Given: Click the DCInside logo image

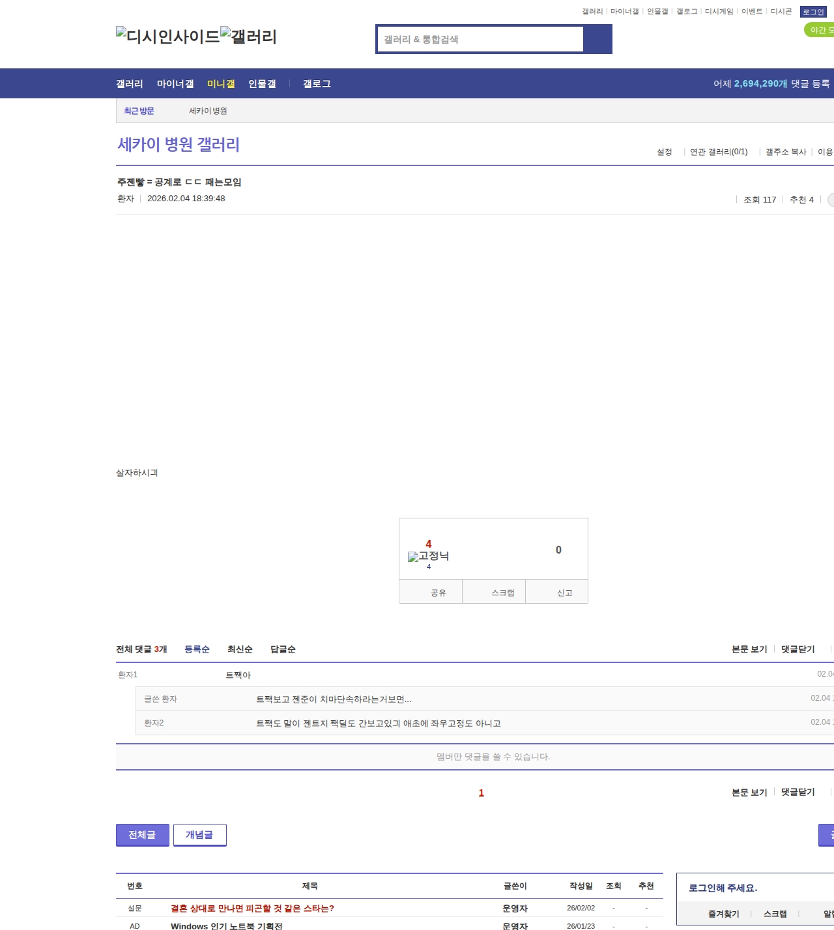Looking at the screenshot, I should (x=167, y=36).
